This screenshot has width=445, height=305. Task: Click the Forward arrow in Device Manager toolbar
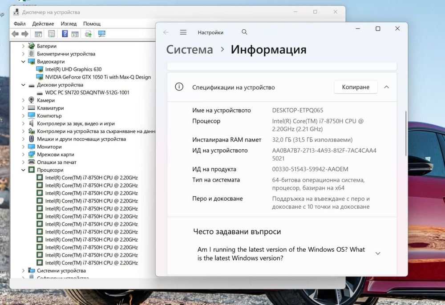click(x=25, y=34)
